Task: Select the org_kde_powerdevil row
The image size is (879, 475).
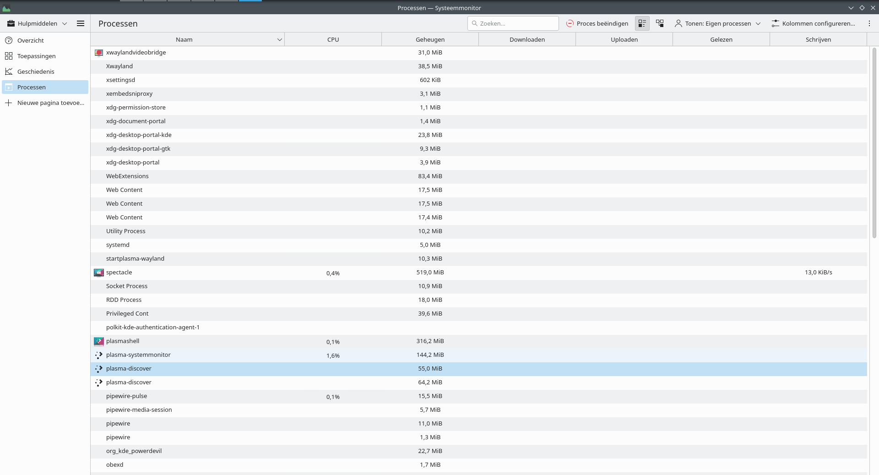Action: 478,451
